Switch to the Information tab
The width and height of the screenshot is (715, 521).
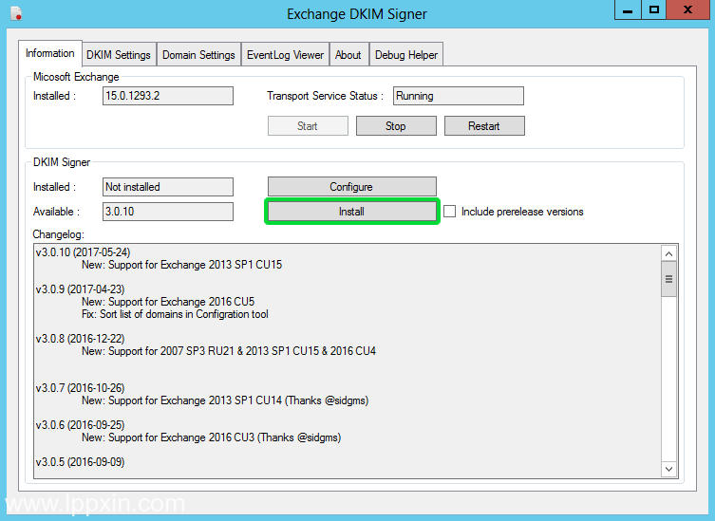50,53
